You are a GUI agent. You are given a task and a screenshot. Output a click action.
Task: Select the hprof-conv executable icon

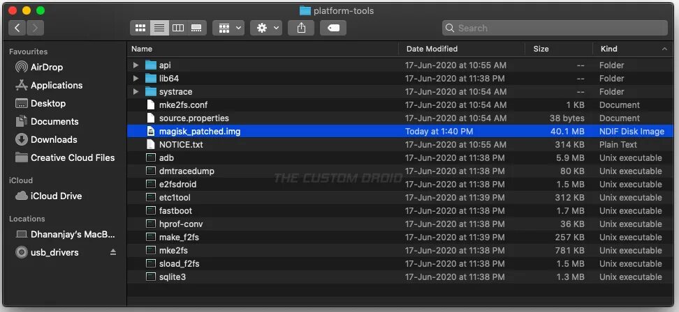pyautogui.click(x=150, y=224)
